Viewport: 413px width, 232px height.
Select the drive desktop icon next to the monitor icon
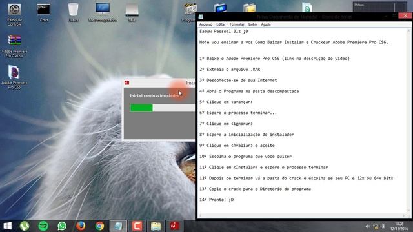click(x=132, y=13)
